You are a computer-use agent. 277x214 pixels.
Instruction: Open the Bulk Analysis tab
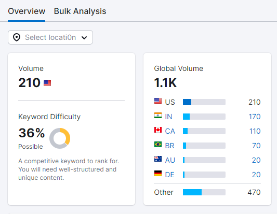pos(80,11)
